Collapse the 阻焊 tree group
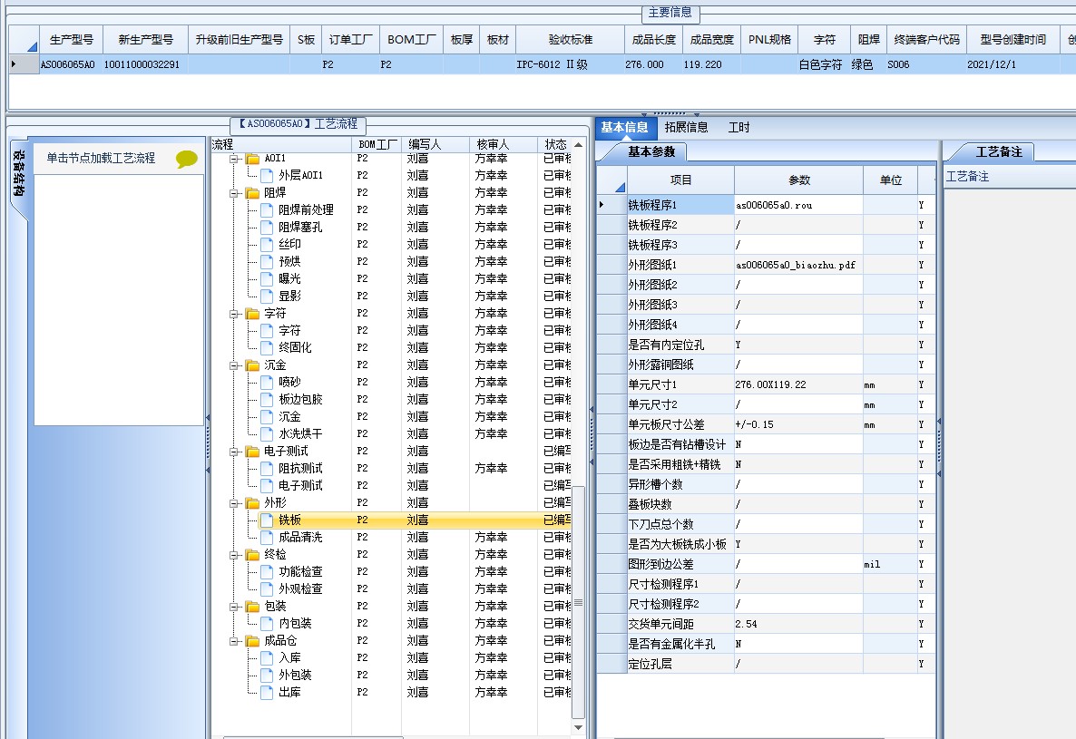Screen dimensions: 1076x739 coord(234,193)
